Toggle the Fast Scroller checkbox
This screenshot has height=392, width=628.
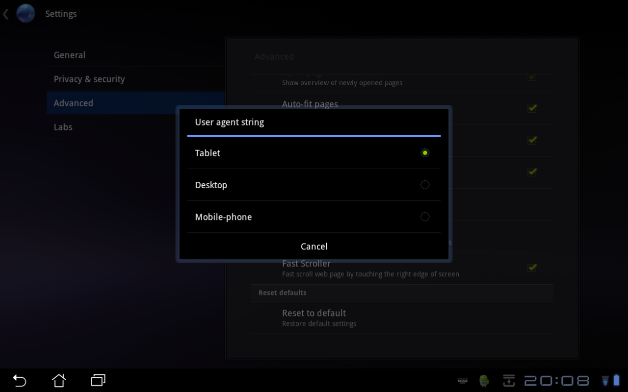coord(532,268)
